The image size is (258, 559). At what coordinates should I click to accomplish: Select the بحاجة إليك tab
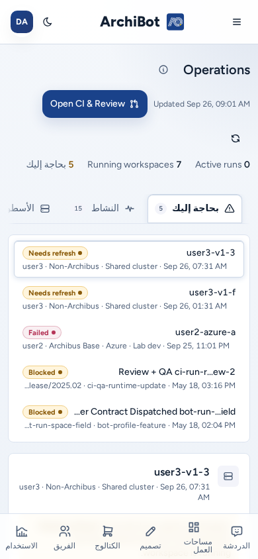tap(194, 209)
